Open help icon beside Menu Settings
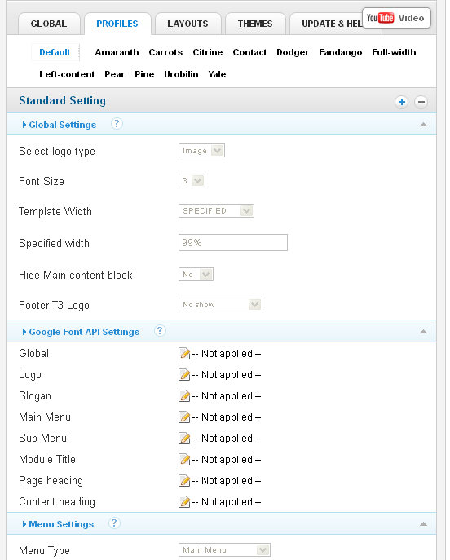Image resolution: width=450 pixels, height=560 pixels. 114,523
